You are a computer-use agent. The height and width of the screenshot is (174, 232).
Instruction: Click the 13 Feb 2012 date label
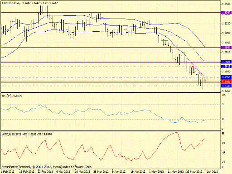click(x=27, y=172)
